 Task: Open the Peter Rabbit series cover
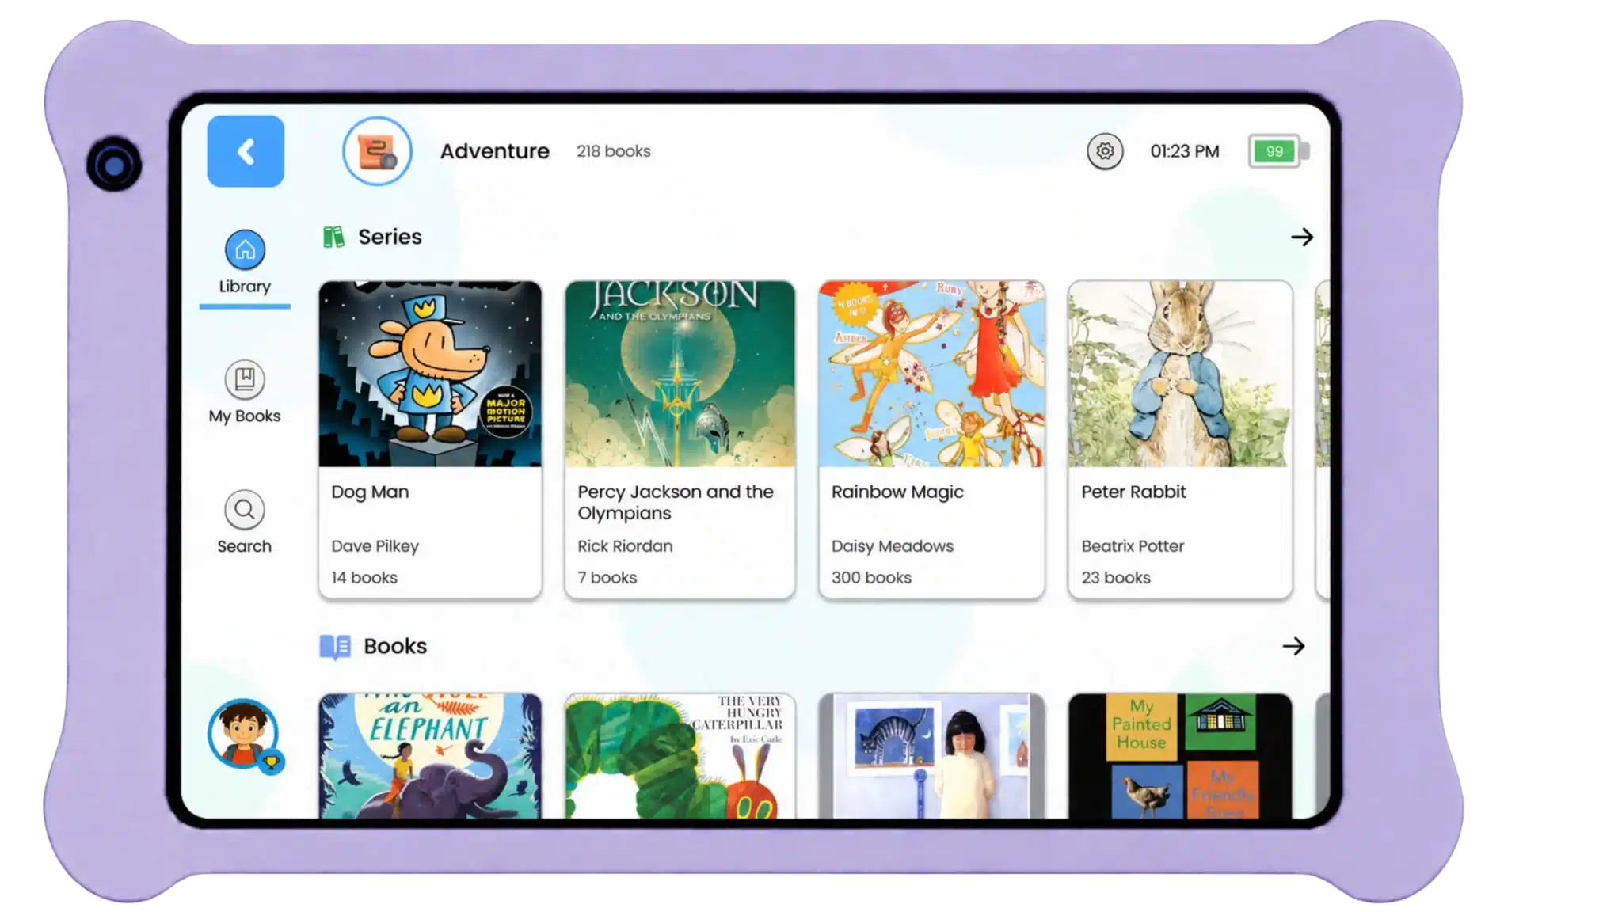tap(1180, 374)
